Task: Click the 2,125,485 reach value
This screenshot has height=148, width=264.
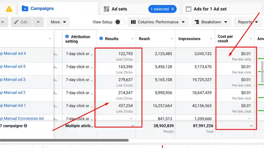Action: coord(163,54)
